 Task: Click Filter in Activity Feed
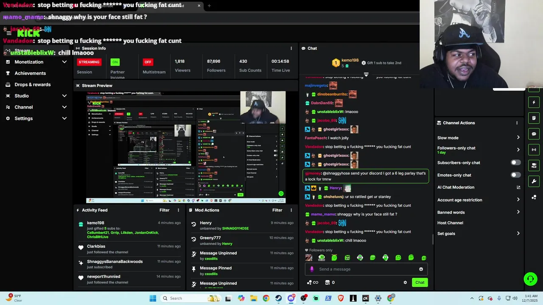165,210
